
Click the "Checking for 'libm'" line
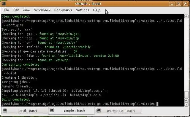[x=60, y=56]
